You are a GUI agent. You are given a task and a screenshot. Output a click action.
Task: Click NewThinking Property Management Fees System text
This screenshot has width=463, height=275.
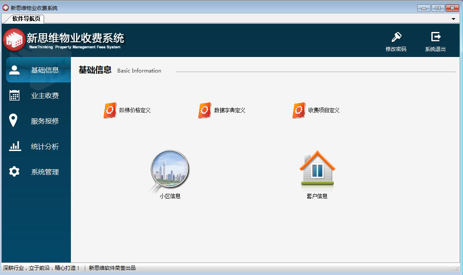75,47
